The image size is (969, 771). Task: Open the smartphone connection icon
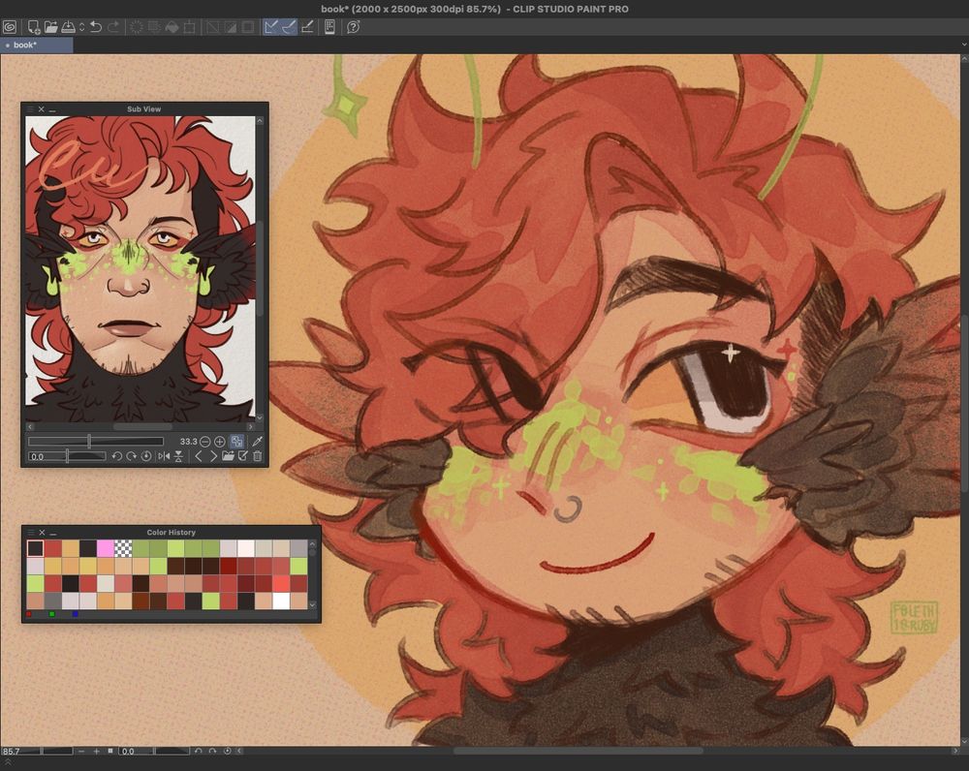tap(330, 27)
